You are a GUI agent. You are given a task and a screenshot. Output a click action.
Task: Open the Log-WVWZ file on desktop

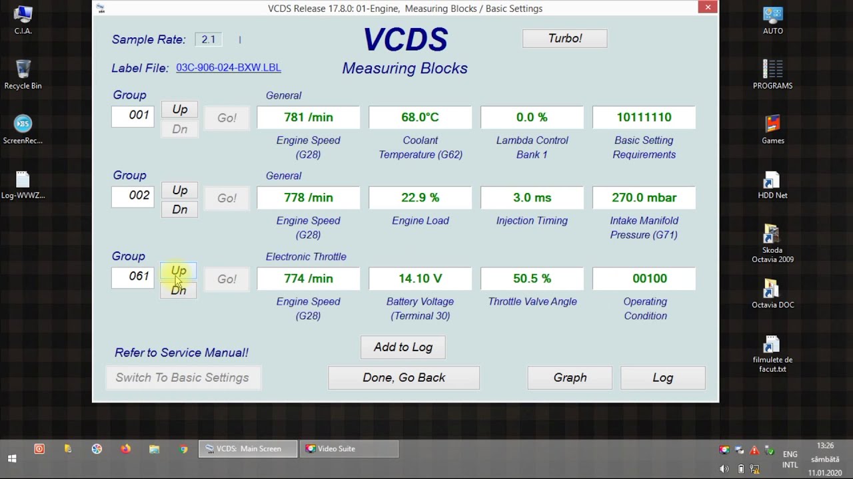click(x=23, y=185)
